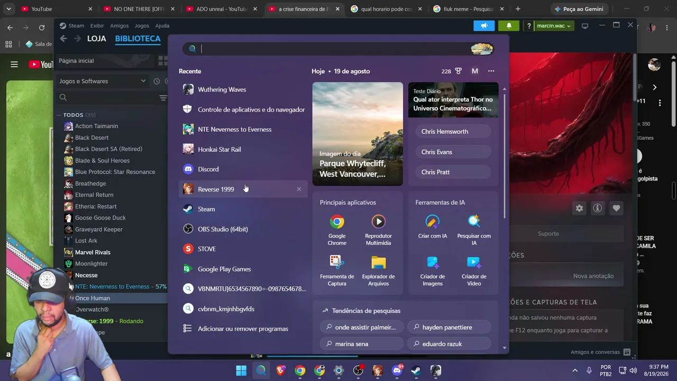Open the M account profile button
The width and height of the screenshot is (677, 381).
pos(475,71)
